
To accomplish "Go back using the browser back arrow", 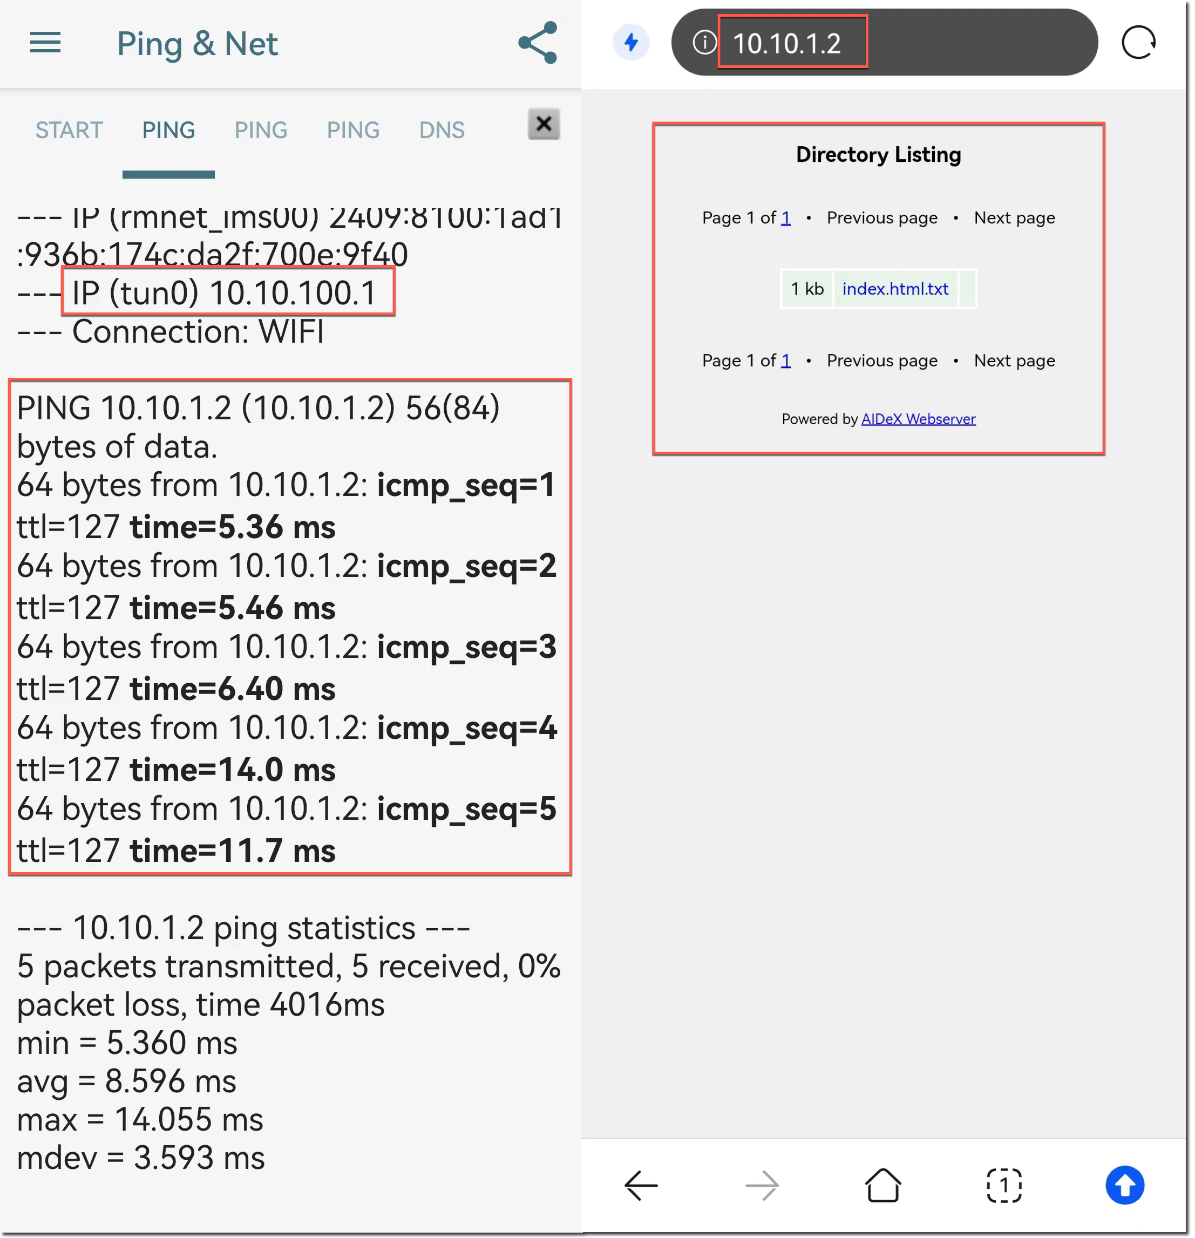I will coord(641,1185).
